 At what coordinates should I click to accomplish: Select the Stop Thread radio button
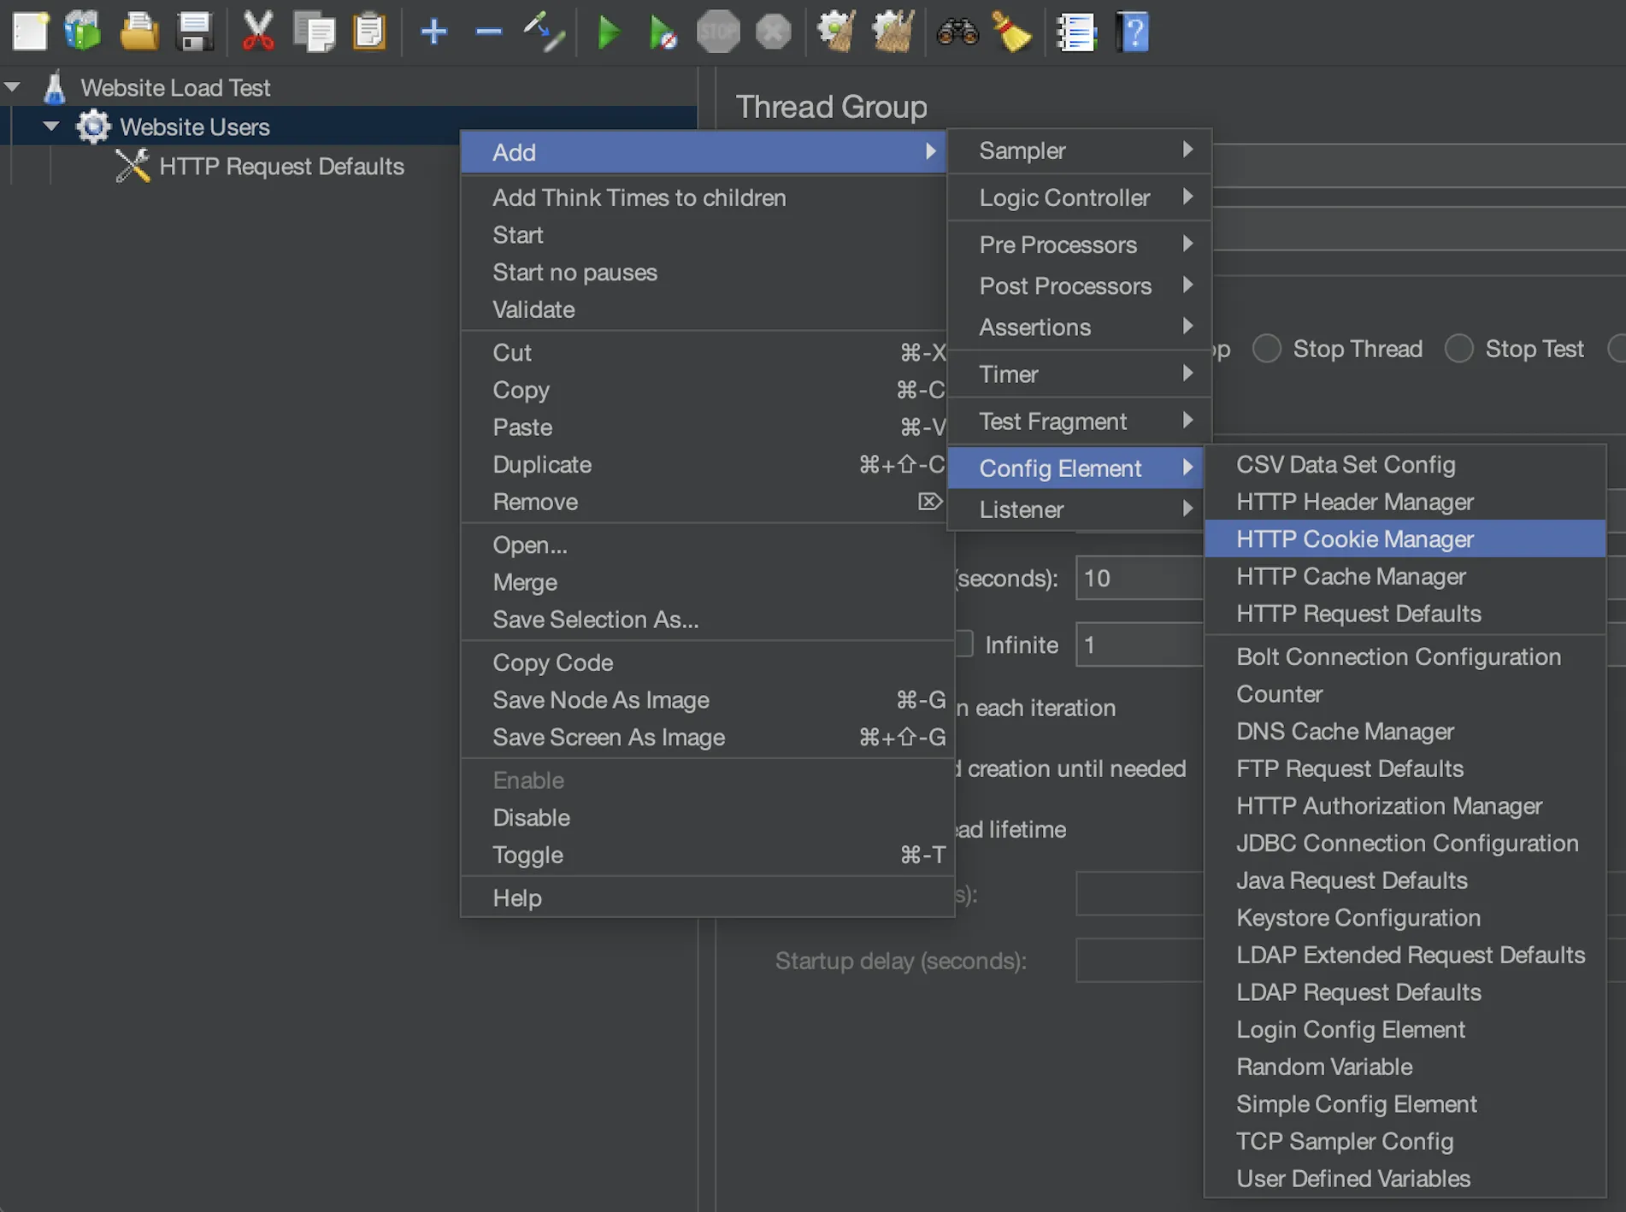click(x=1267, y=349)
